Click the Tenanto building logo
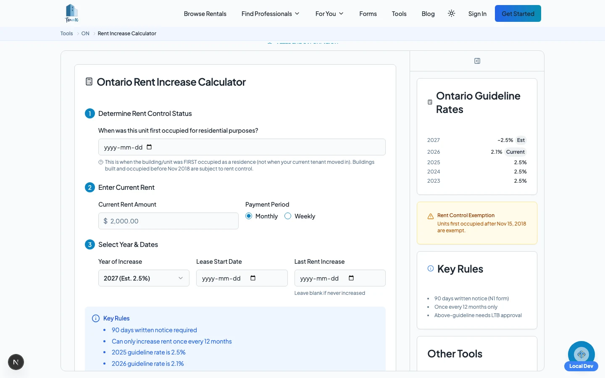The image size is (605, 378). [x=72, y=13]
